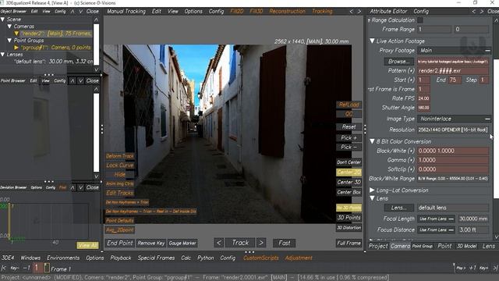
Task: Click Deviation Browser up arrow button
Action: tap(73, 187)
